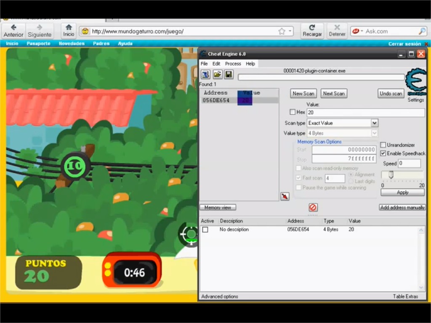Click 4 Bytes type cell in address table
Viewport: 431px width, 323px height.
[x=331, y=229]
